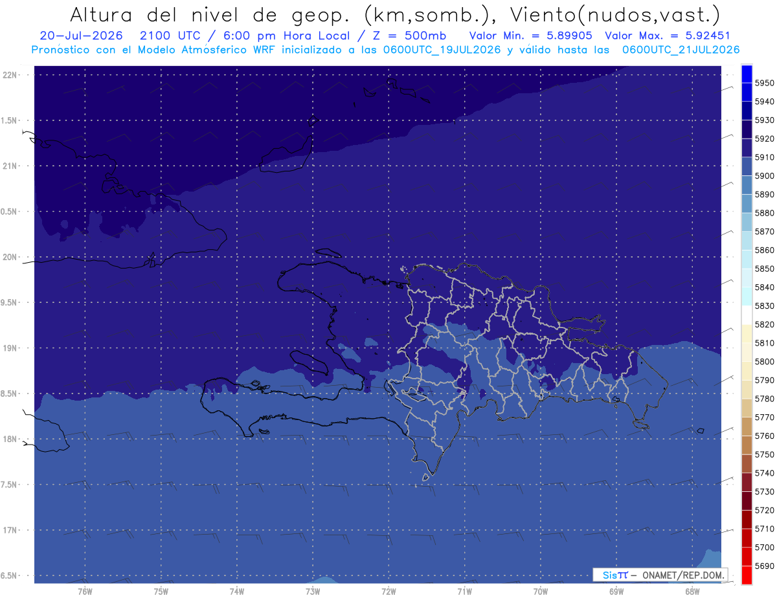This screenshot has width=777, height=600.
Task: Click the '72W' longitude label
Action: [388, 592]
